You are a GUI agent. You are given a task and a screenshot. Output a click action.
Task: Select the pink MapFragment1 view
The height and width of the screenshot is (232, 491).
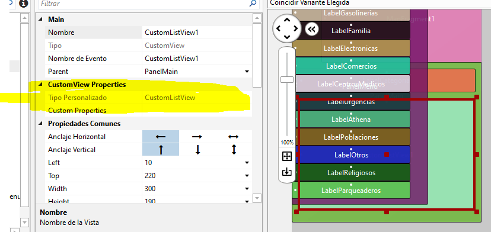454,36
